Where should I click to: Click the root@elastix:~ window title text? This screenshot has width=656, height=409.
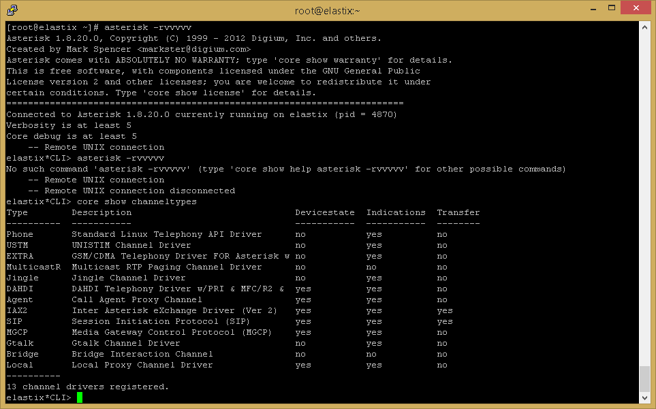tap(327, 10)
